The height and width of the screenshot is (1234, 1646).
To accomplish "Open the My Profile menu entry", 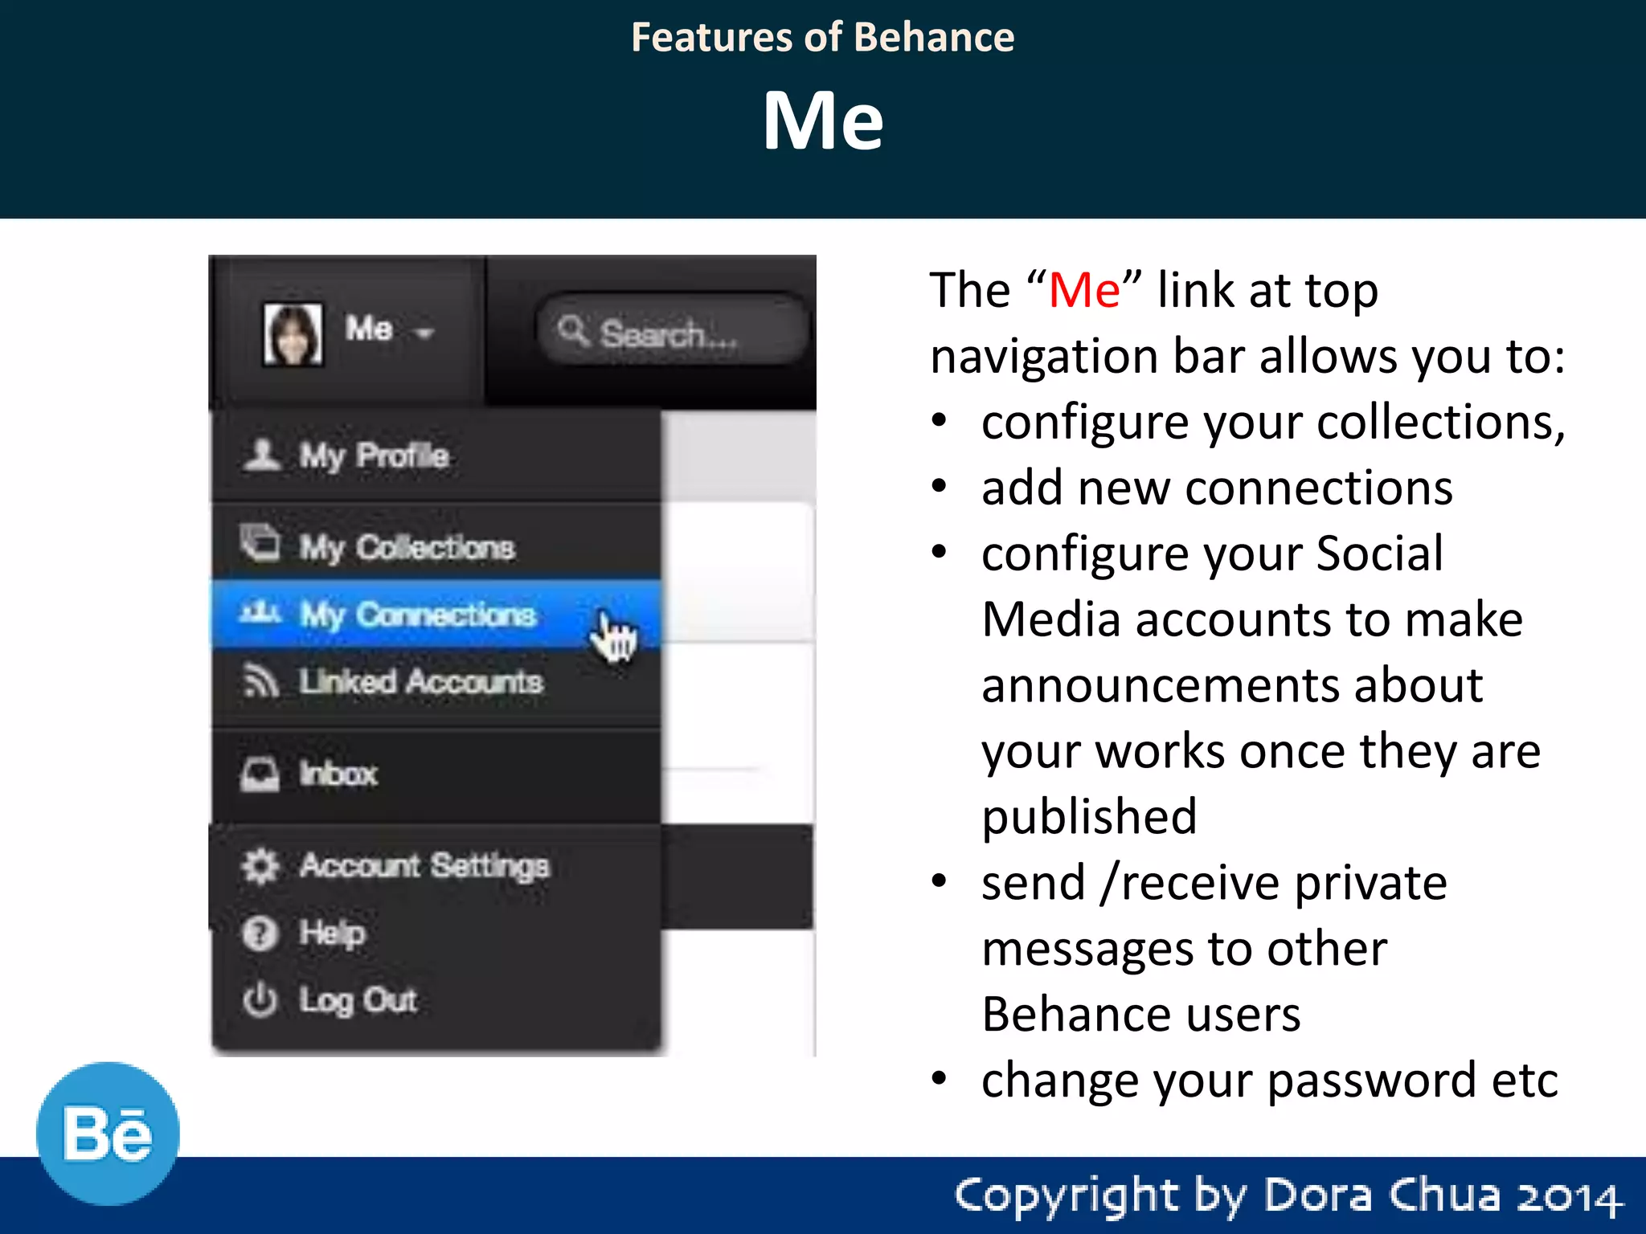I will pyautogui.click(x=375, y=456).
